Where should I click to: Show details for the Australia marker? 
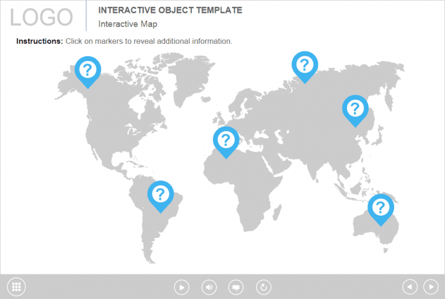point(380,207)
